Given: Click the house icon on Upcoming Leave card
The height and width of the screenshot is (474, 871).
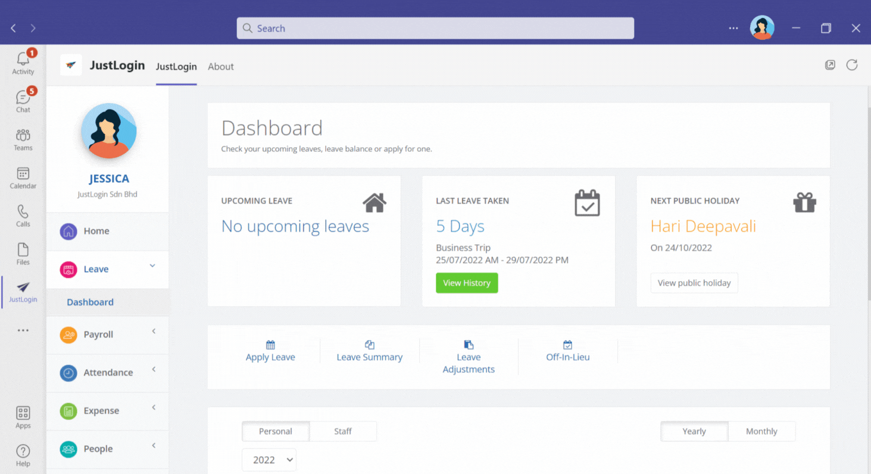Looking at the screenshot, I should coord(374,202).
